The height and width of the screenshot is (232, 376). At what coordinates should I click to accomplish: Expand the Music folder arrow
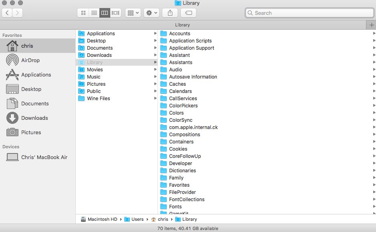coord(156,77)
